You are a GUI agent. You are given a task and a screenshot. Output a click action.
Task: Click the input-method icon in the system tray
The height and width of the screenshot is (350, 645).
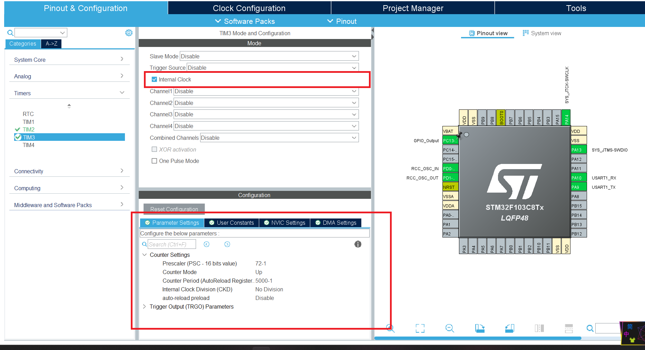[632, 333]
